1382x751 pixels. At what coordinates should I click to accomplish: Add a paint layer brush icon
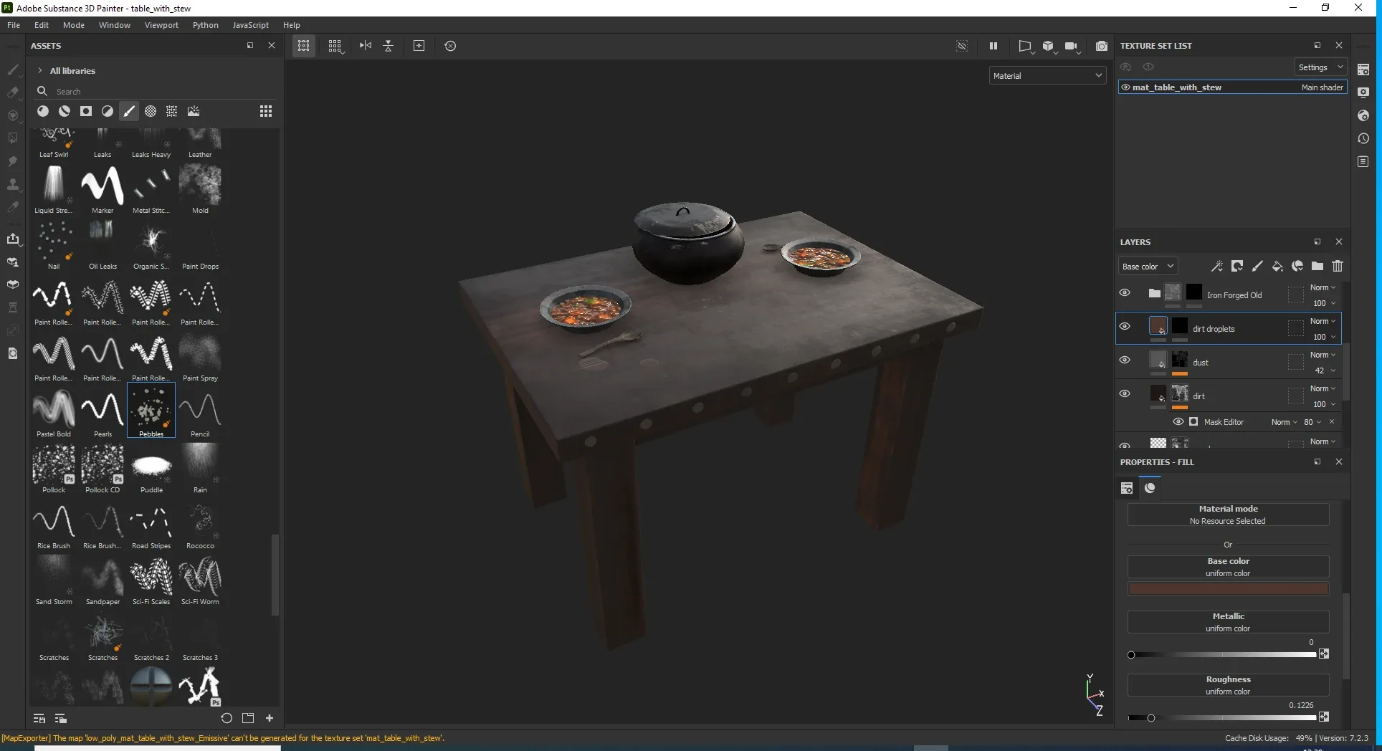[x=1257, y=266]
